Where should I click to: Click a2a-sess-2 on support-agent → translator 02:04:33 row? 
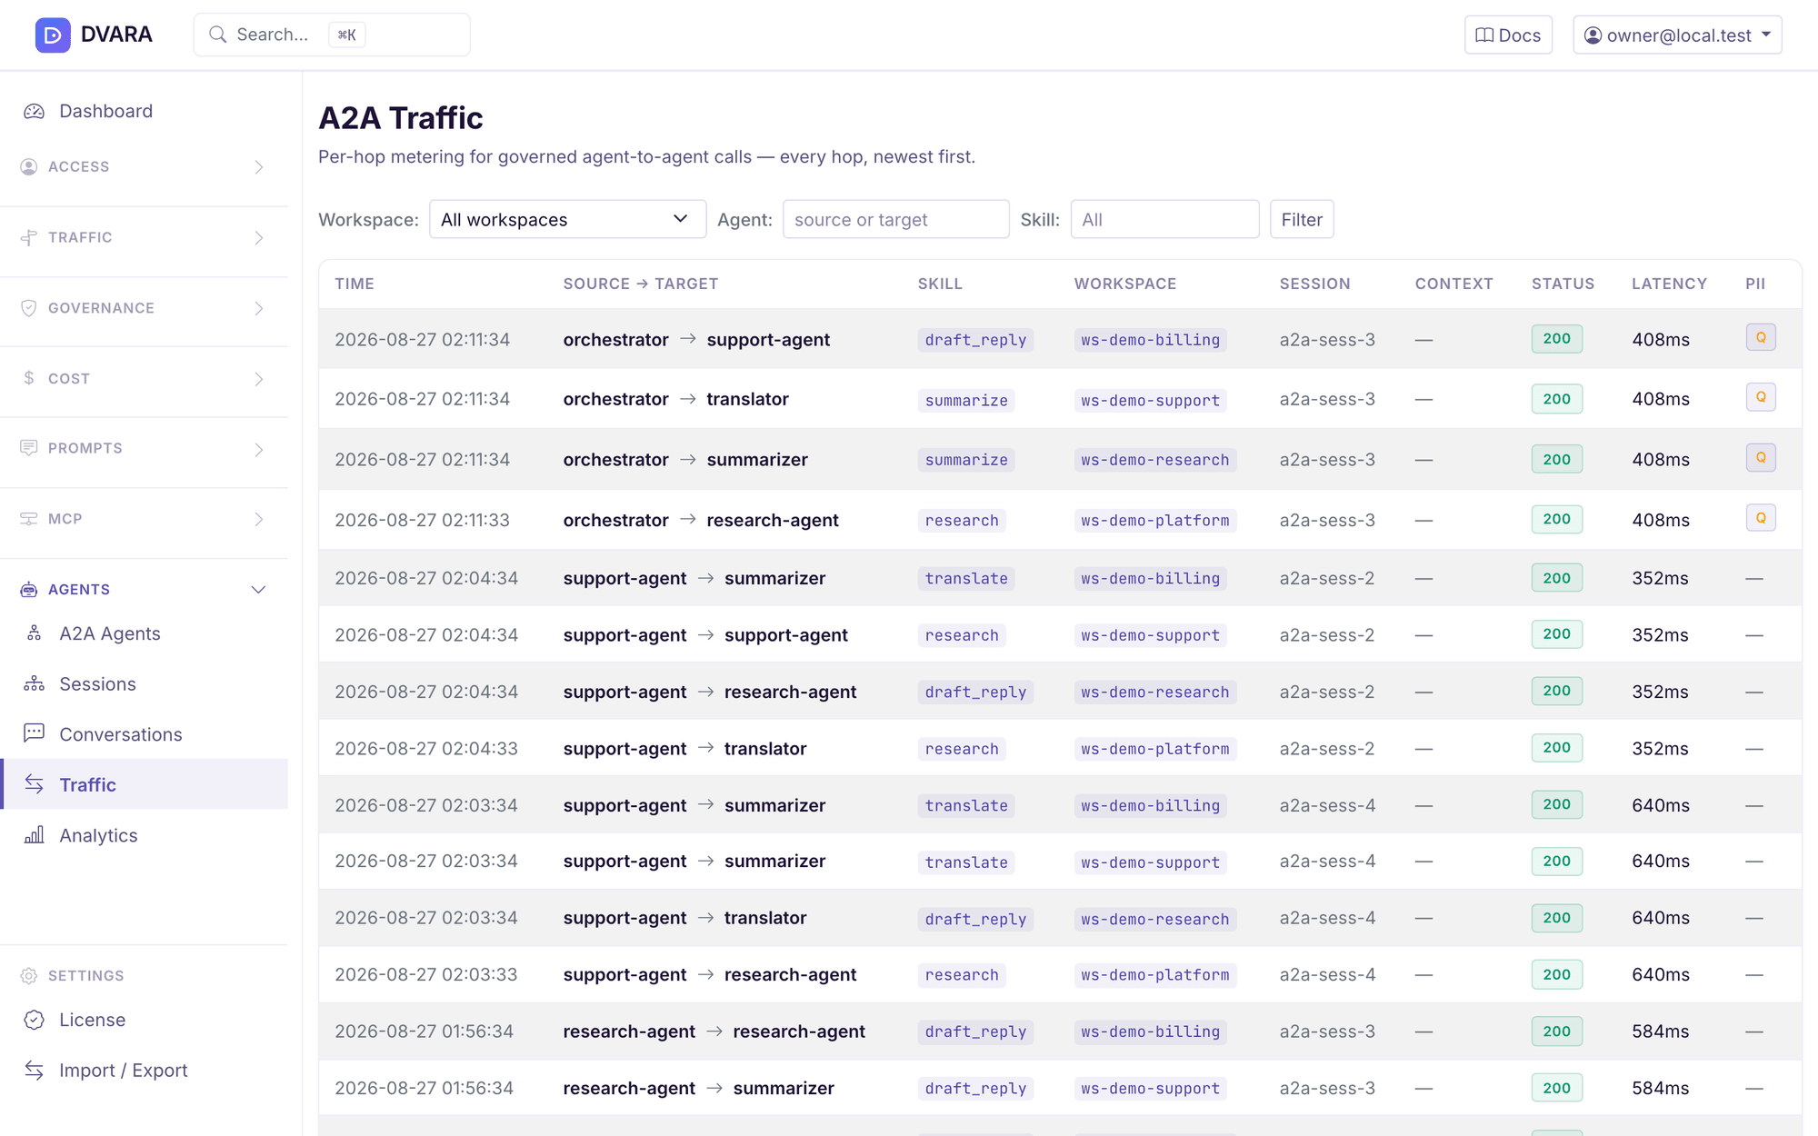(1327, 748)
